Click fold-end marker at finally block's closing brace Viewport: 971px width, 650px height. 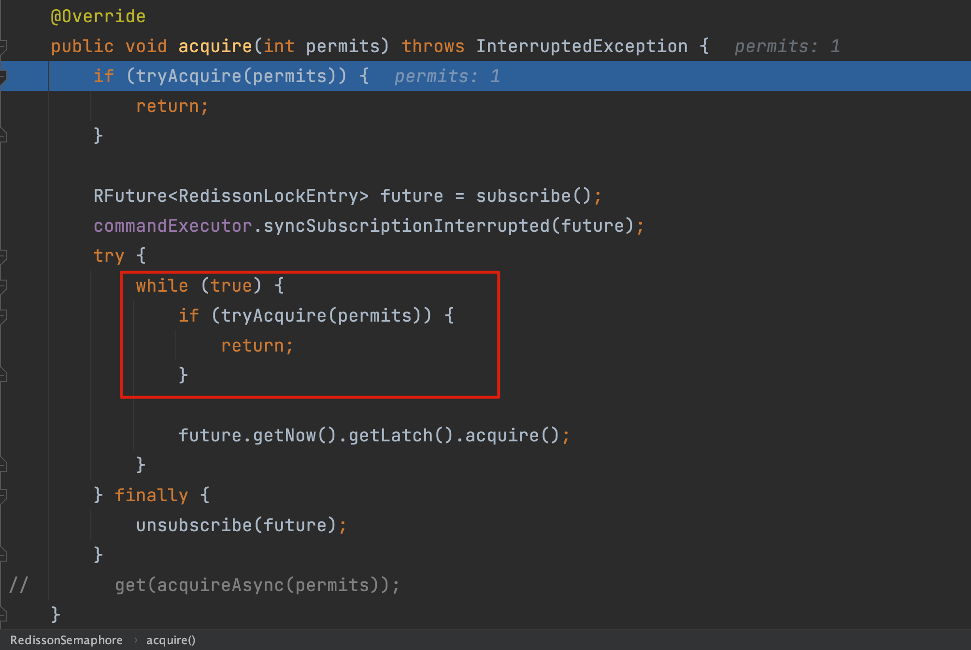[x=2, y=555]
